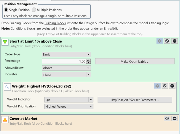The width and height of the screenshot is (180, 134).
Task: Select the Single Position radio button
Action: click(x=6, y=10)
